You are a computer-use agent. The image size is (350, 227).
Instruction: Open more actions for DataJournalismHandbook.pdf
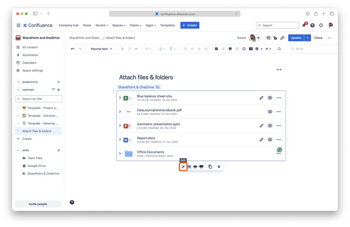pyautogui.click(x=279, y=112)
